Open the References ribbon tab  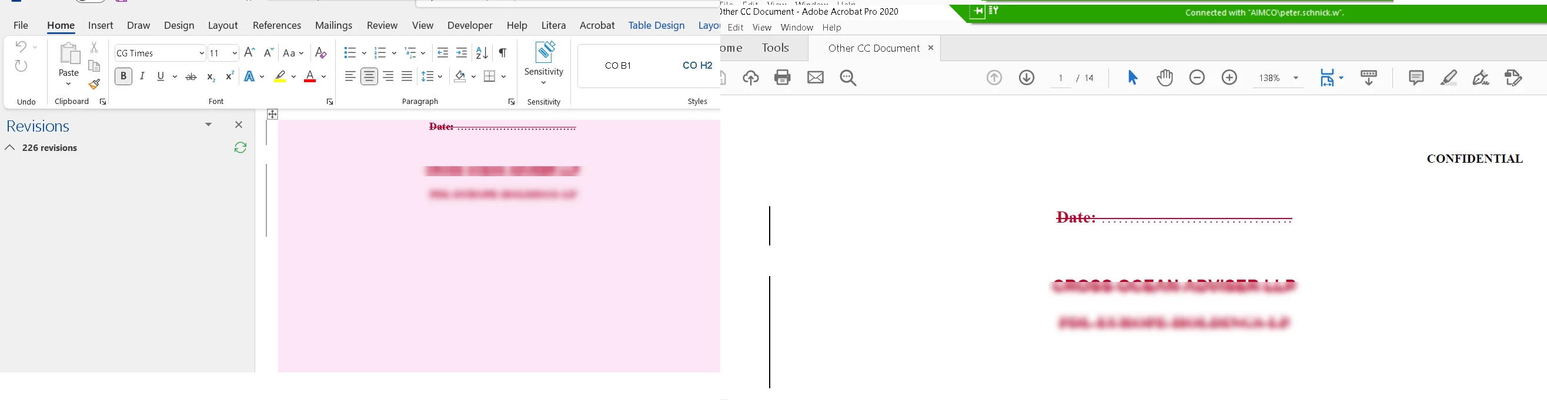tap(277, 25)
